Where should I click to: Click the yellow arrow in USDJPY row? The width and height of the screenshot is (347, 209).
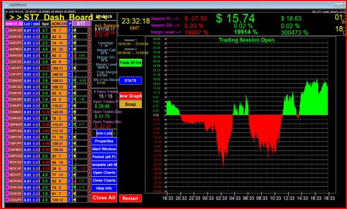pyautogui.click(x=74, y=200)
